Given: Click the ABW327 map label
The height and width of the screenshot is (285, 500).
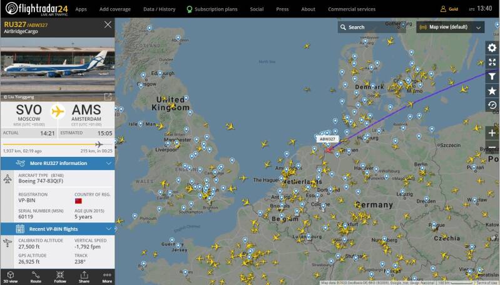Looking at the screenshot, I should coord(327,139).
